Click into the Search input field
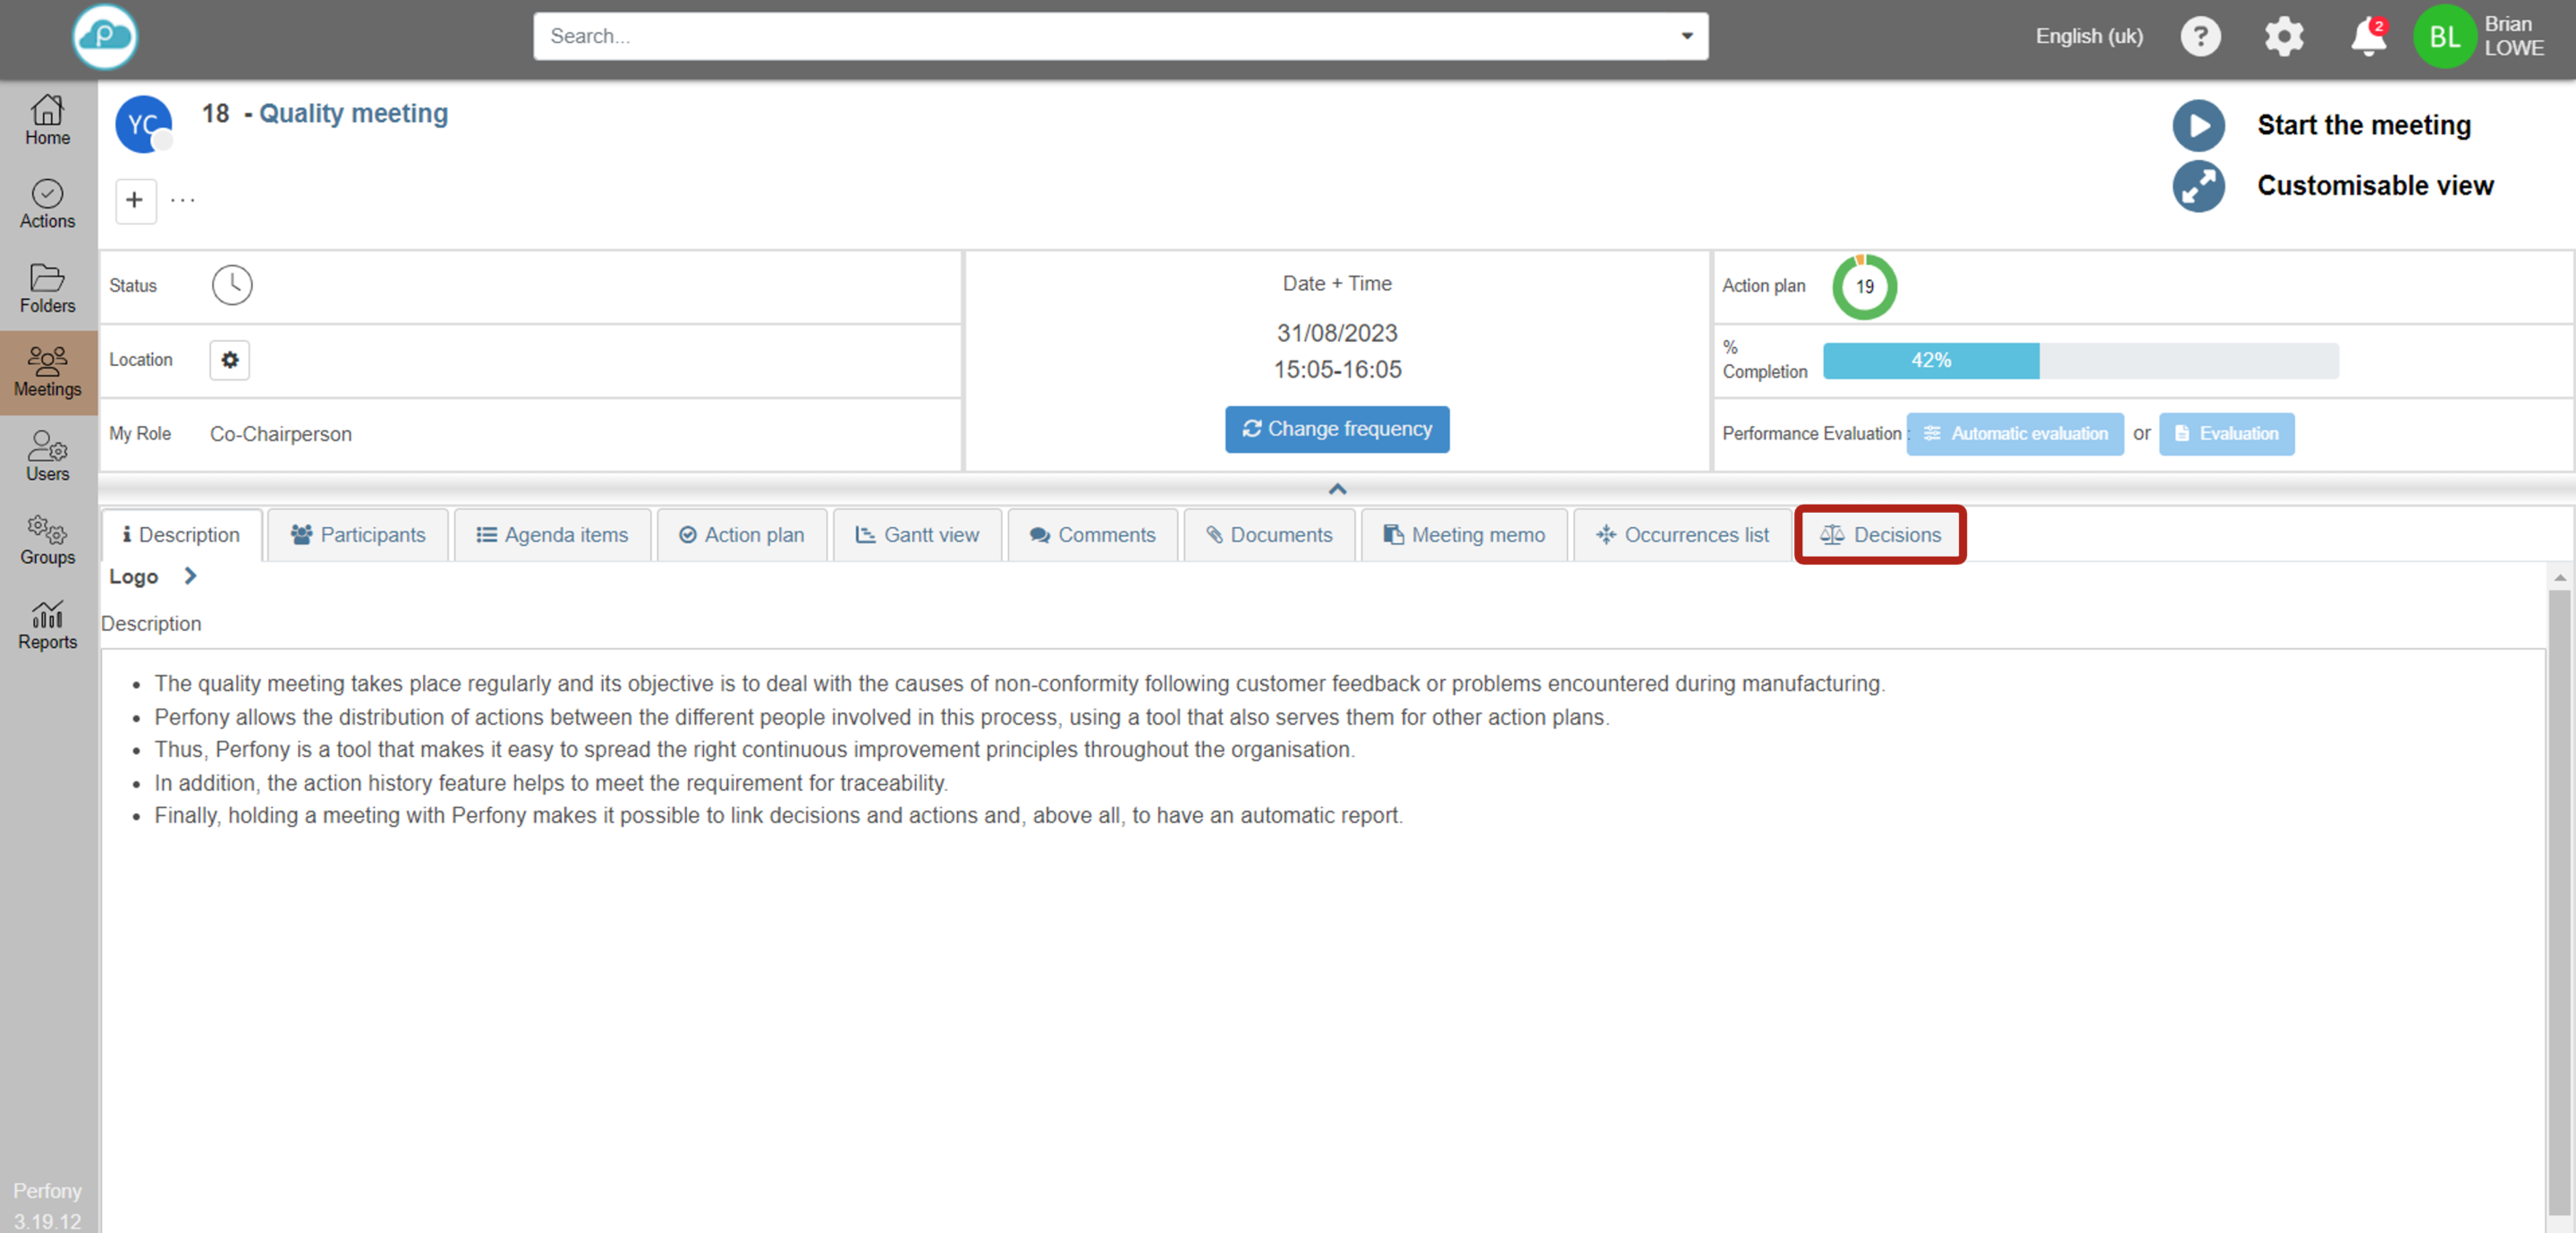This screenshot has width=2576, height=1233. pyautogui.click(x=1100, y=36)
